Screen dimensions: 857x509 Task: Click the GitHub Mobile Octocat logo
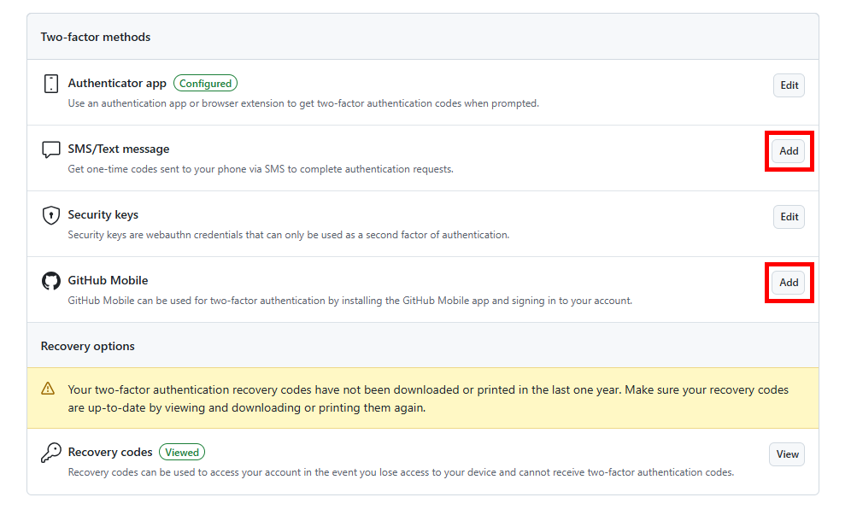[51, 281]
